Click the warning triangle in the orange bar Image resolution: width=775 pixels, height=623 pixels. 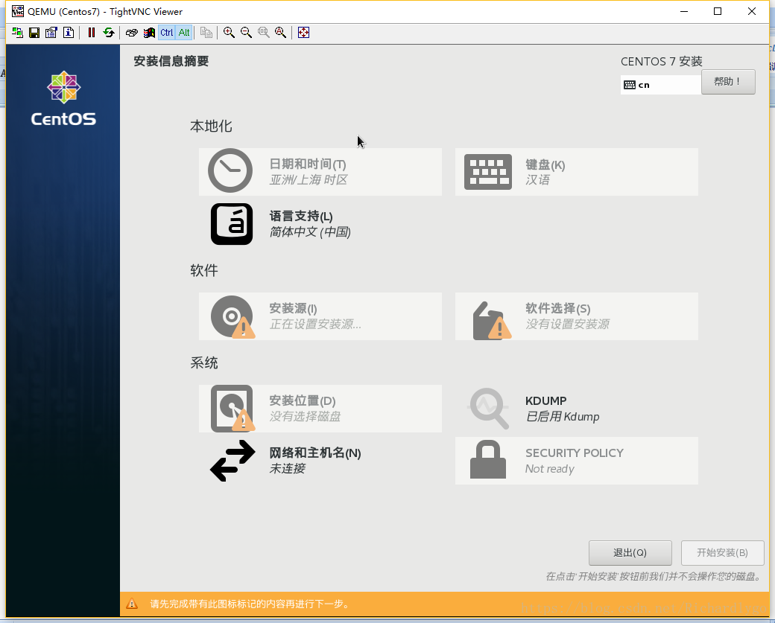(x=132, y=604)
